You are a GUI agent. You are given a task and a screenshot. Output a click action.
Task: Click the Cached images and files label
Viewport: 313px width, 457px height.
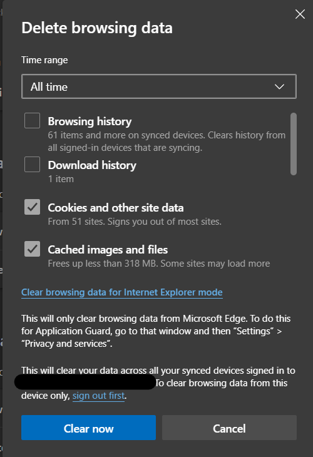[x=108, y=250]
